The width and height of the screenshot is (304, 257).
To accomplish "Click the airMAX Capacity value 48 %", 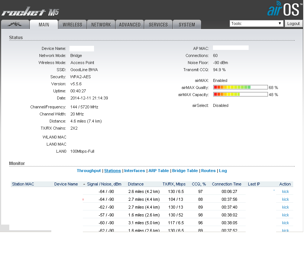I will coord(274,95).
